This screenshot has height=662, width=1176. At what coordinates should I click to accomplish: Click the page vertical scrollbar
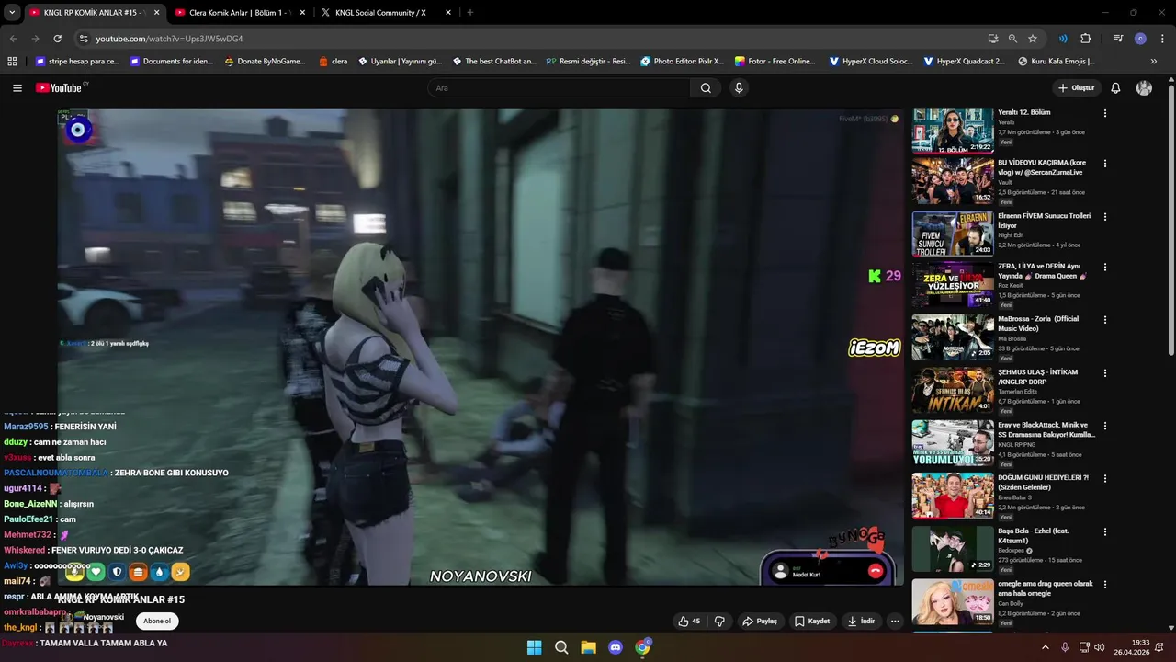[1171, 221]
